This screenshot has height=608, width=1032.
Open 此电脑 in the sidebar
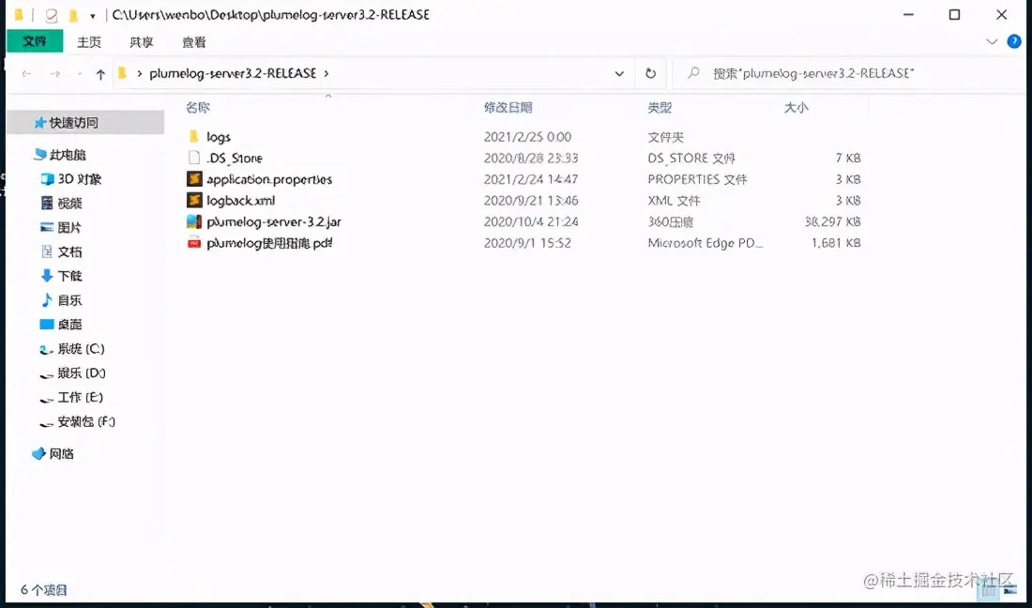click(x=68, y=154)
